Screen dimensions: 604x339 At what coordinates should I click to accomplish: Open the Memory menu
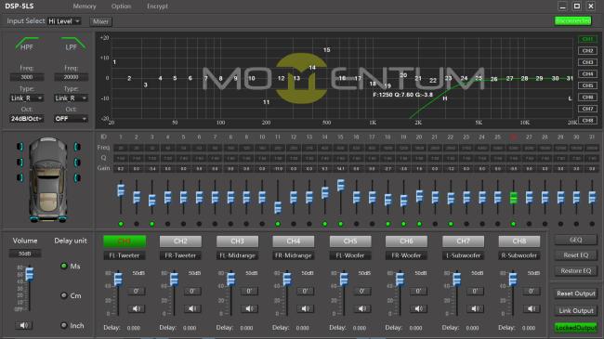(x=85, y=7)
